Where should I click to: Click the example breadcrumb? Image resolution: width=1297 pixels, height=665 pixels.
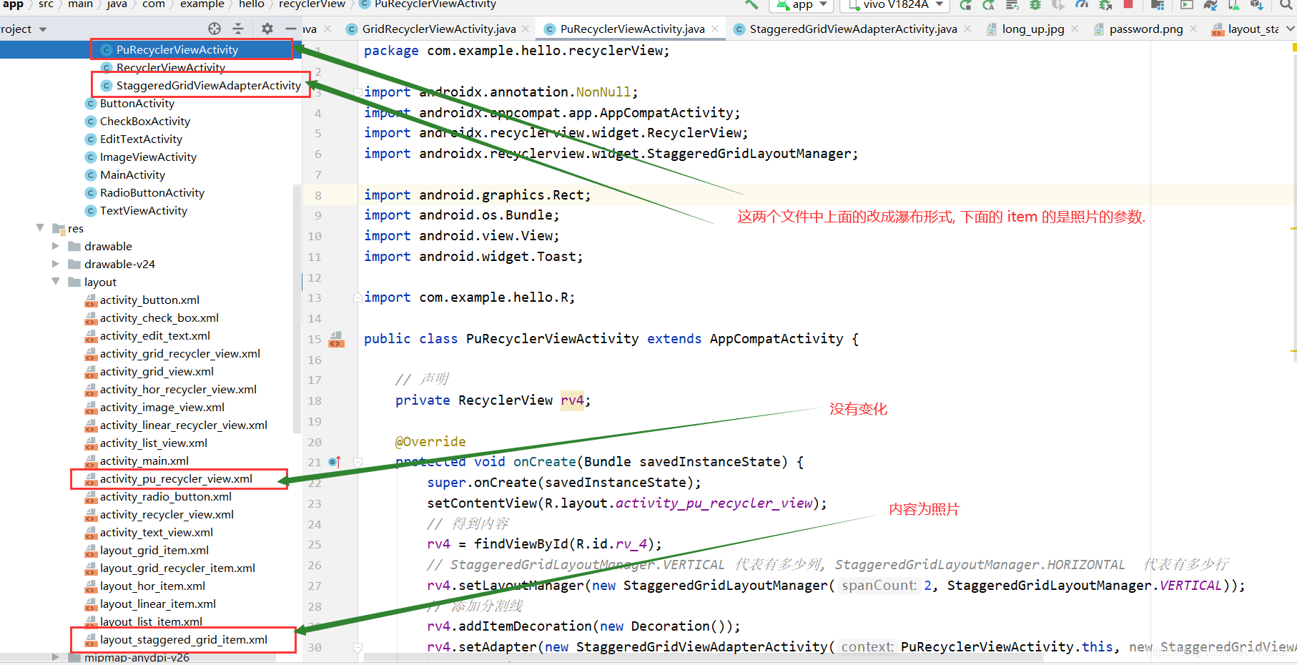tap(202, 4)
